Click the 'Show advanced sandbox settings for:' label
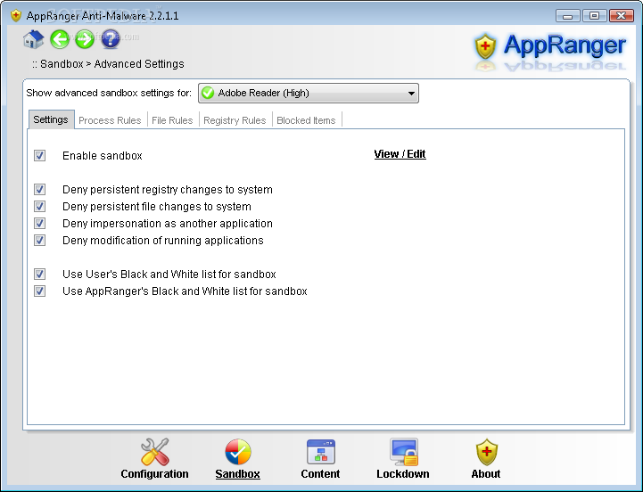This screenshot has width=643, height=492. tap(109, 93)
